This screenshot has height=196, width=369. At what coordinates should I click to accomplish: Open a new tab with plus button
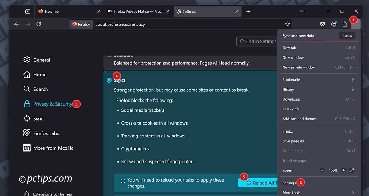click(x=248, y=11)
